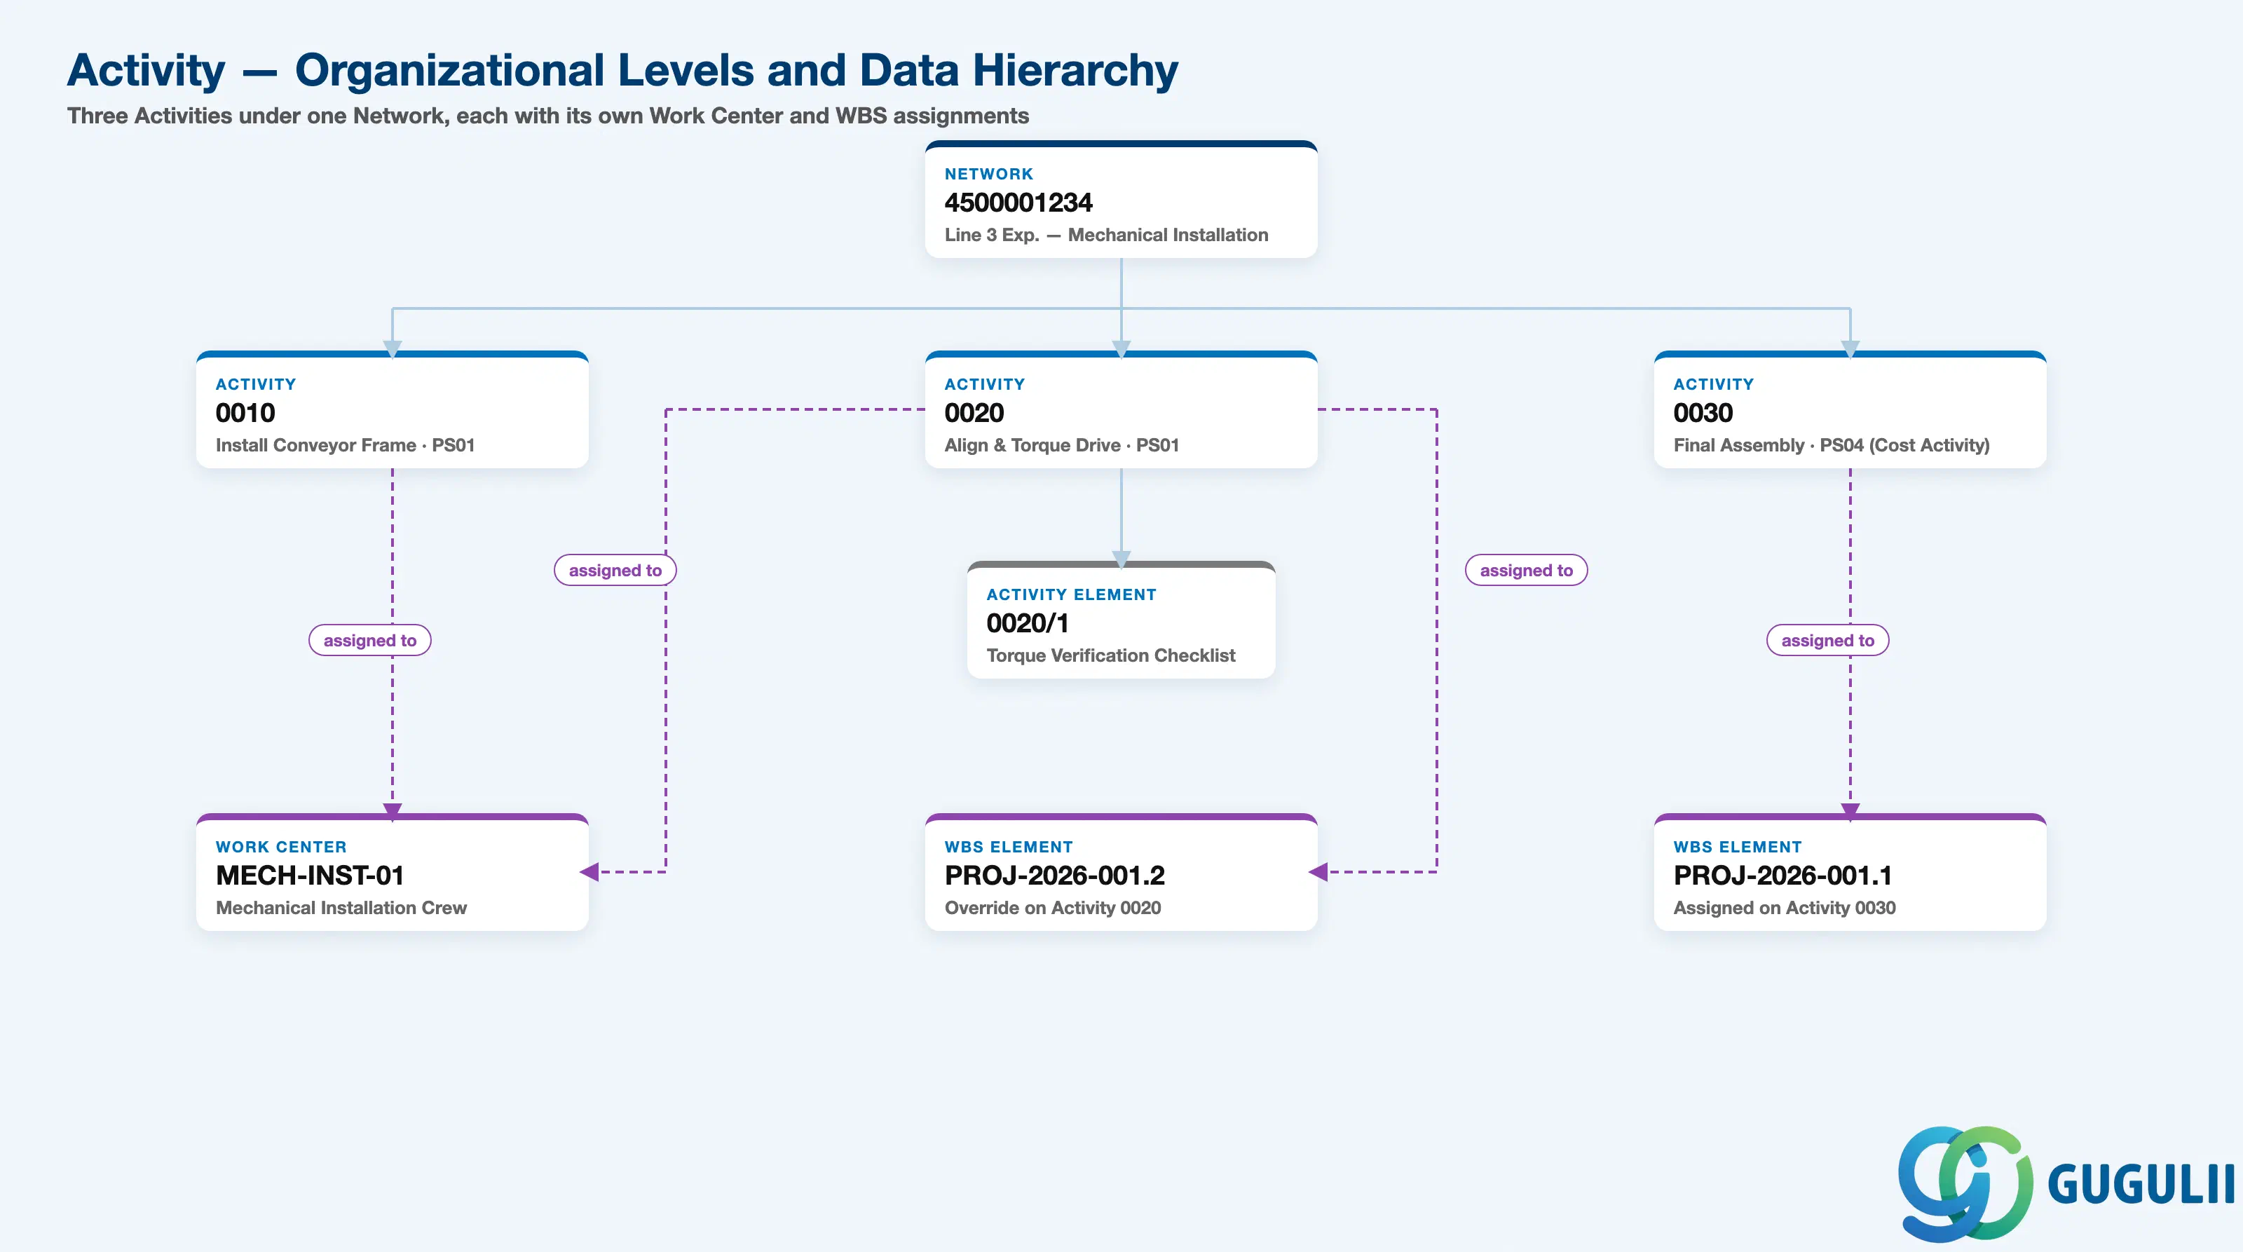This screenshot has height=1252, width=2243.
Task: Click the ACTIVITY ELEMENT heading label
Action: (x=1071, y=594)
